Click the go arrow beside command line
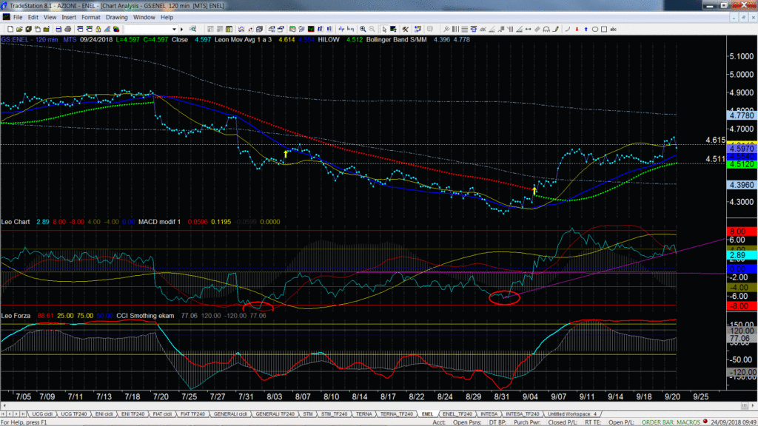 182,29
